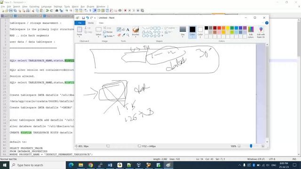Click the Save icon in Notepad++ toolbar

(x=11, y=10)
